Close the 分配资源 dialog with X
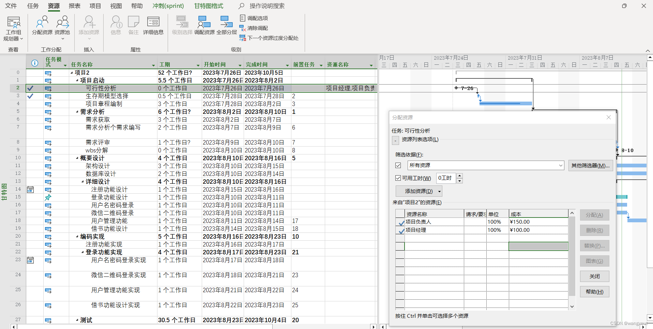 [609, 117]
